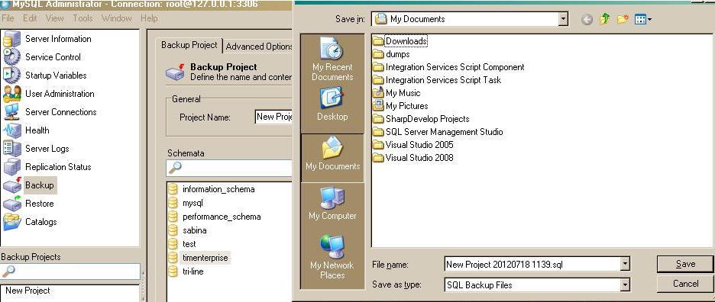
Task: Create new folder icon in dialog
Action: (623, 19)
